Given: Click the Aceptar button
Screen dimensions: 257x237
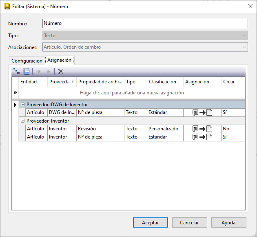Looking at the screenshot, I should click(151, 223).
